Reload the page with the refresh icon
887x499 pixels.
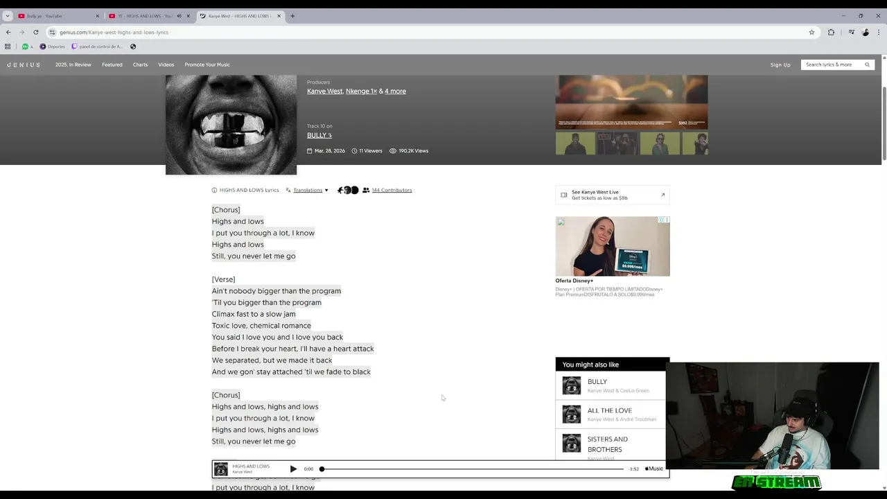(35, 32)
